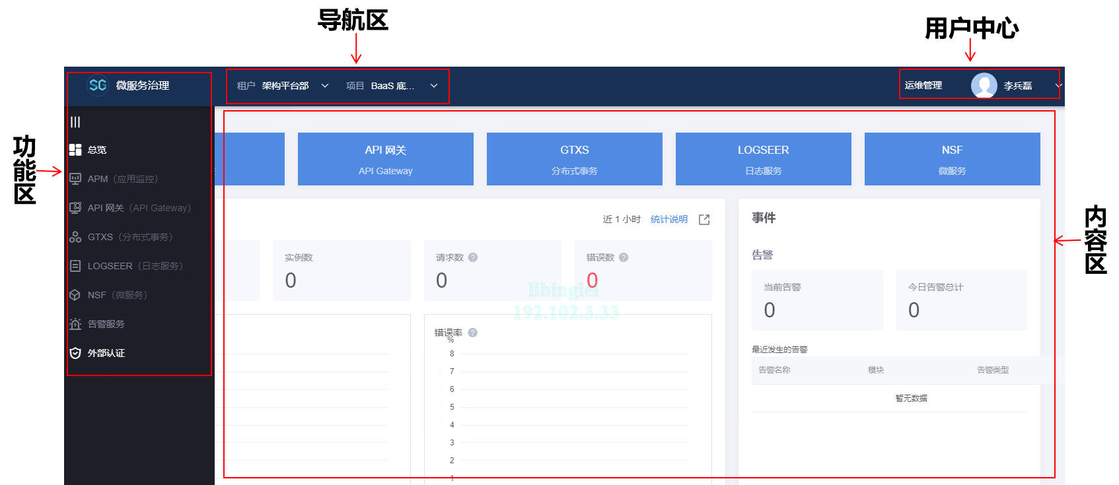Select 总览 in the sidebar menu
Viewport: 1119px width, 485px height.
click(x=96, y=150)
